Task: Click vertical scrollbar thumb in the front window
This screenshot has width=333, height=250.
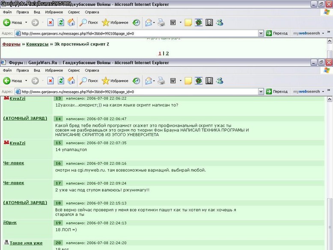Action: 330,224
